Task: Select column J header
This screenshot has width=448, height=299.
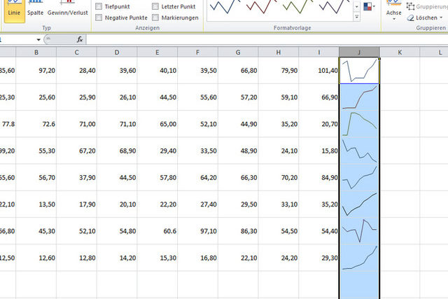Action: [x=359, y=53]
